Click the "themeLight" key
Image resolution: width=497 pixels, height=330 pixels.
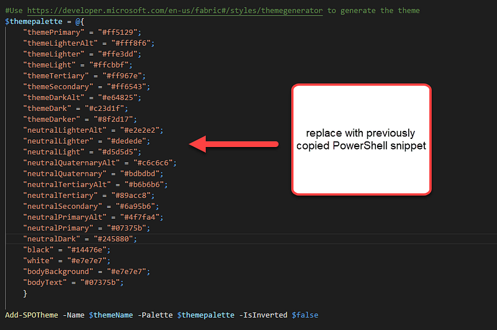click(50, 65)
